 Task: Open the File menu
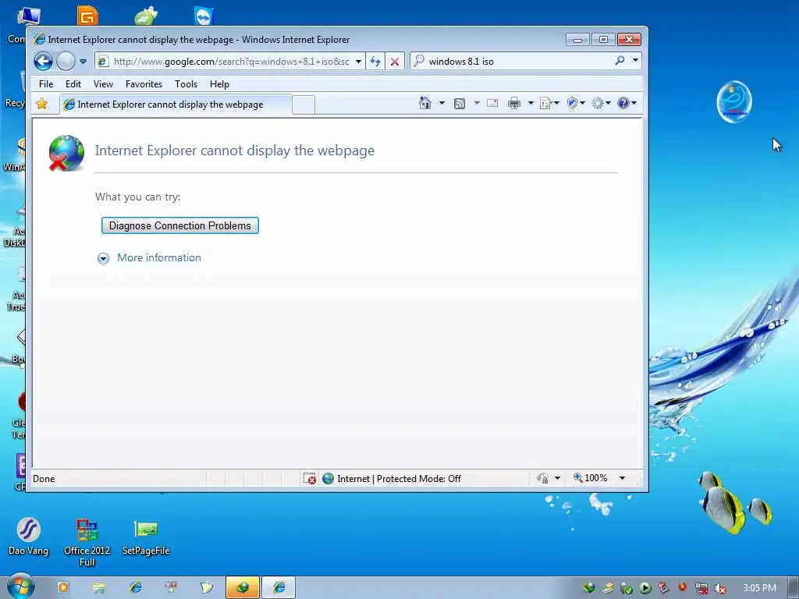click(46, 84)
